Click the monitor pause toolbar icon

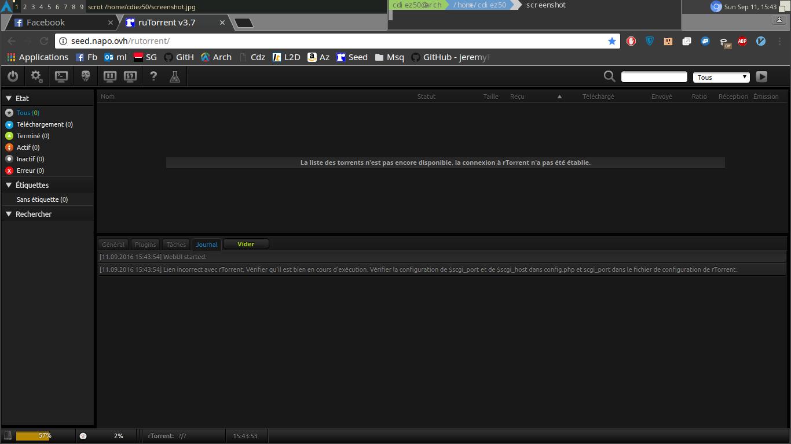click(x=110, y=76)
